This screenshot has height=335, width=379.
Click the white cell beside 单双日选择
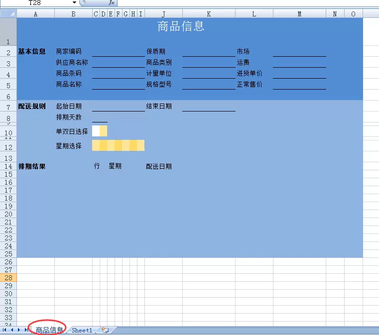pyautogui.click(x=96, y=131)
